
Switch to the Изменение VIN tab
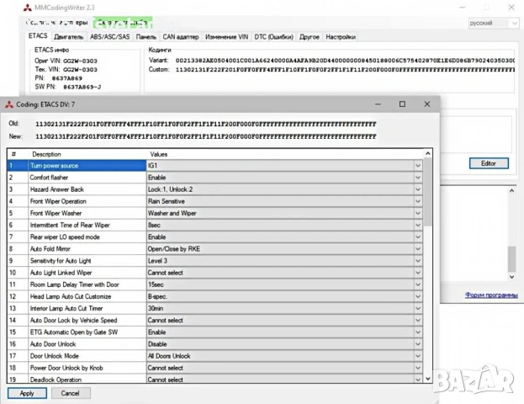pos(226,37)
